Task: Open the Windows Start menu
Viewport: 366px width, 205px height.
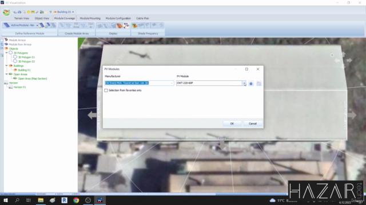Action: coord(6,200)
